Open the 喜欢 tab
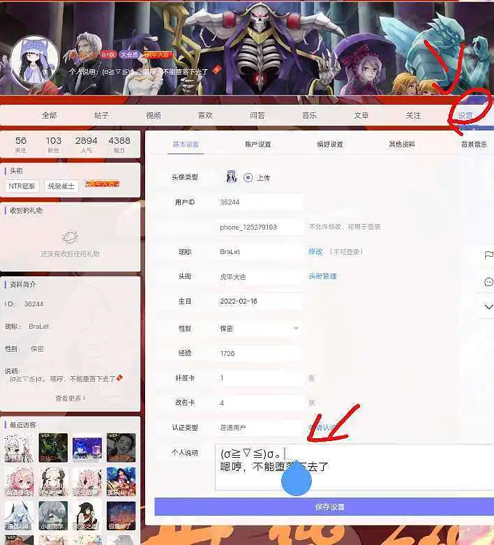The image size is (494, 545). coord(205,115)
